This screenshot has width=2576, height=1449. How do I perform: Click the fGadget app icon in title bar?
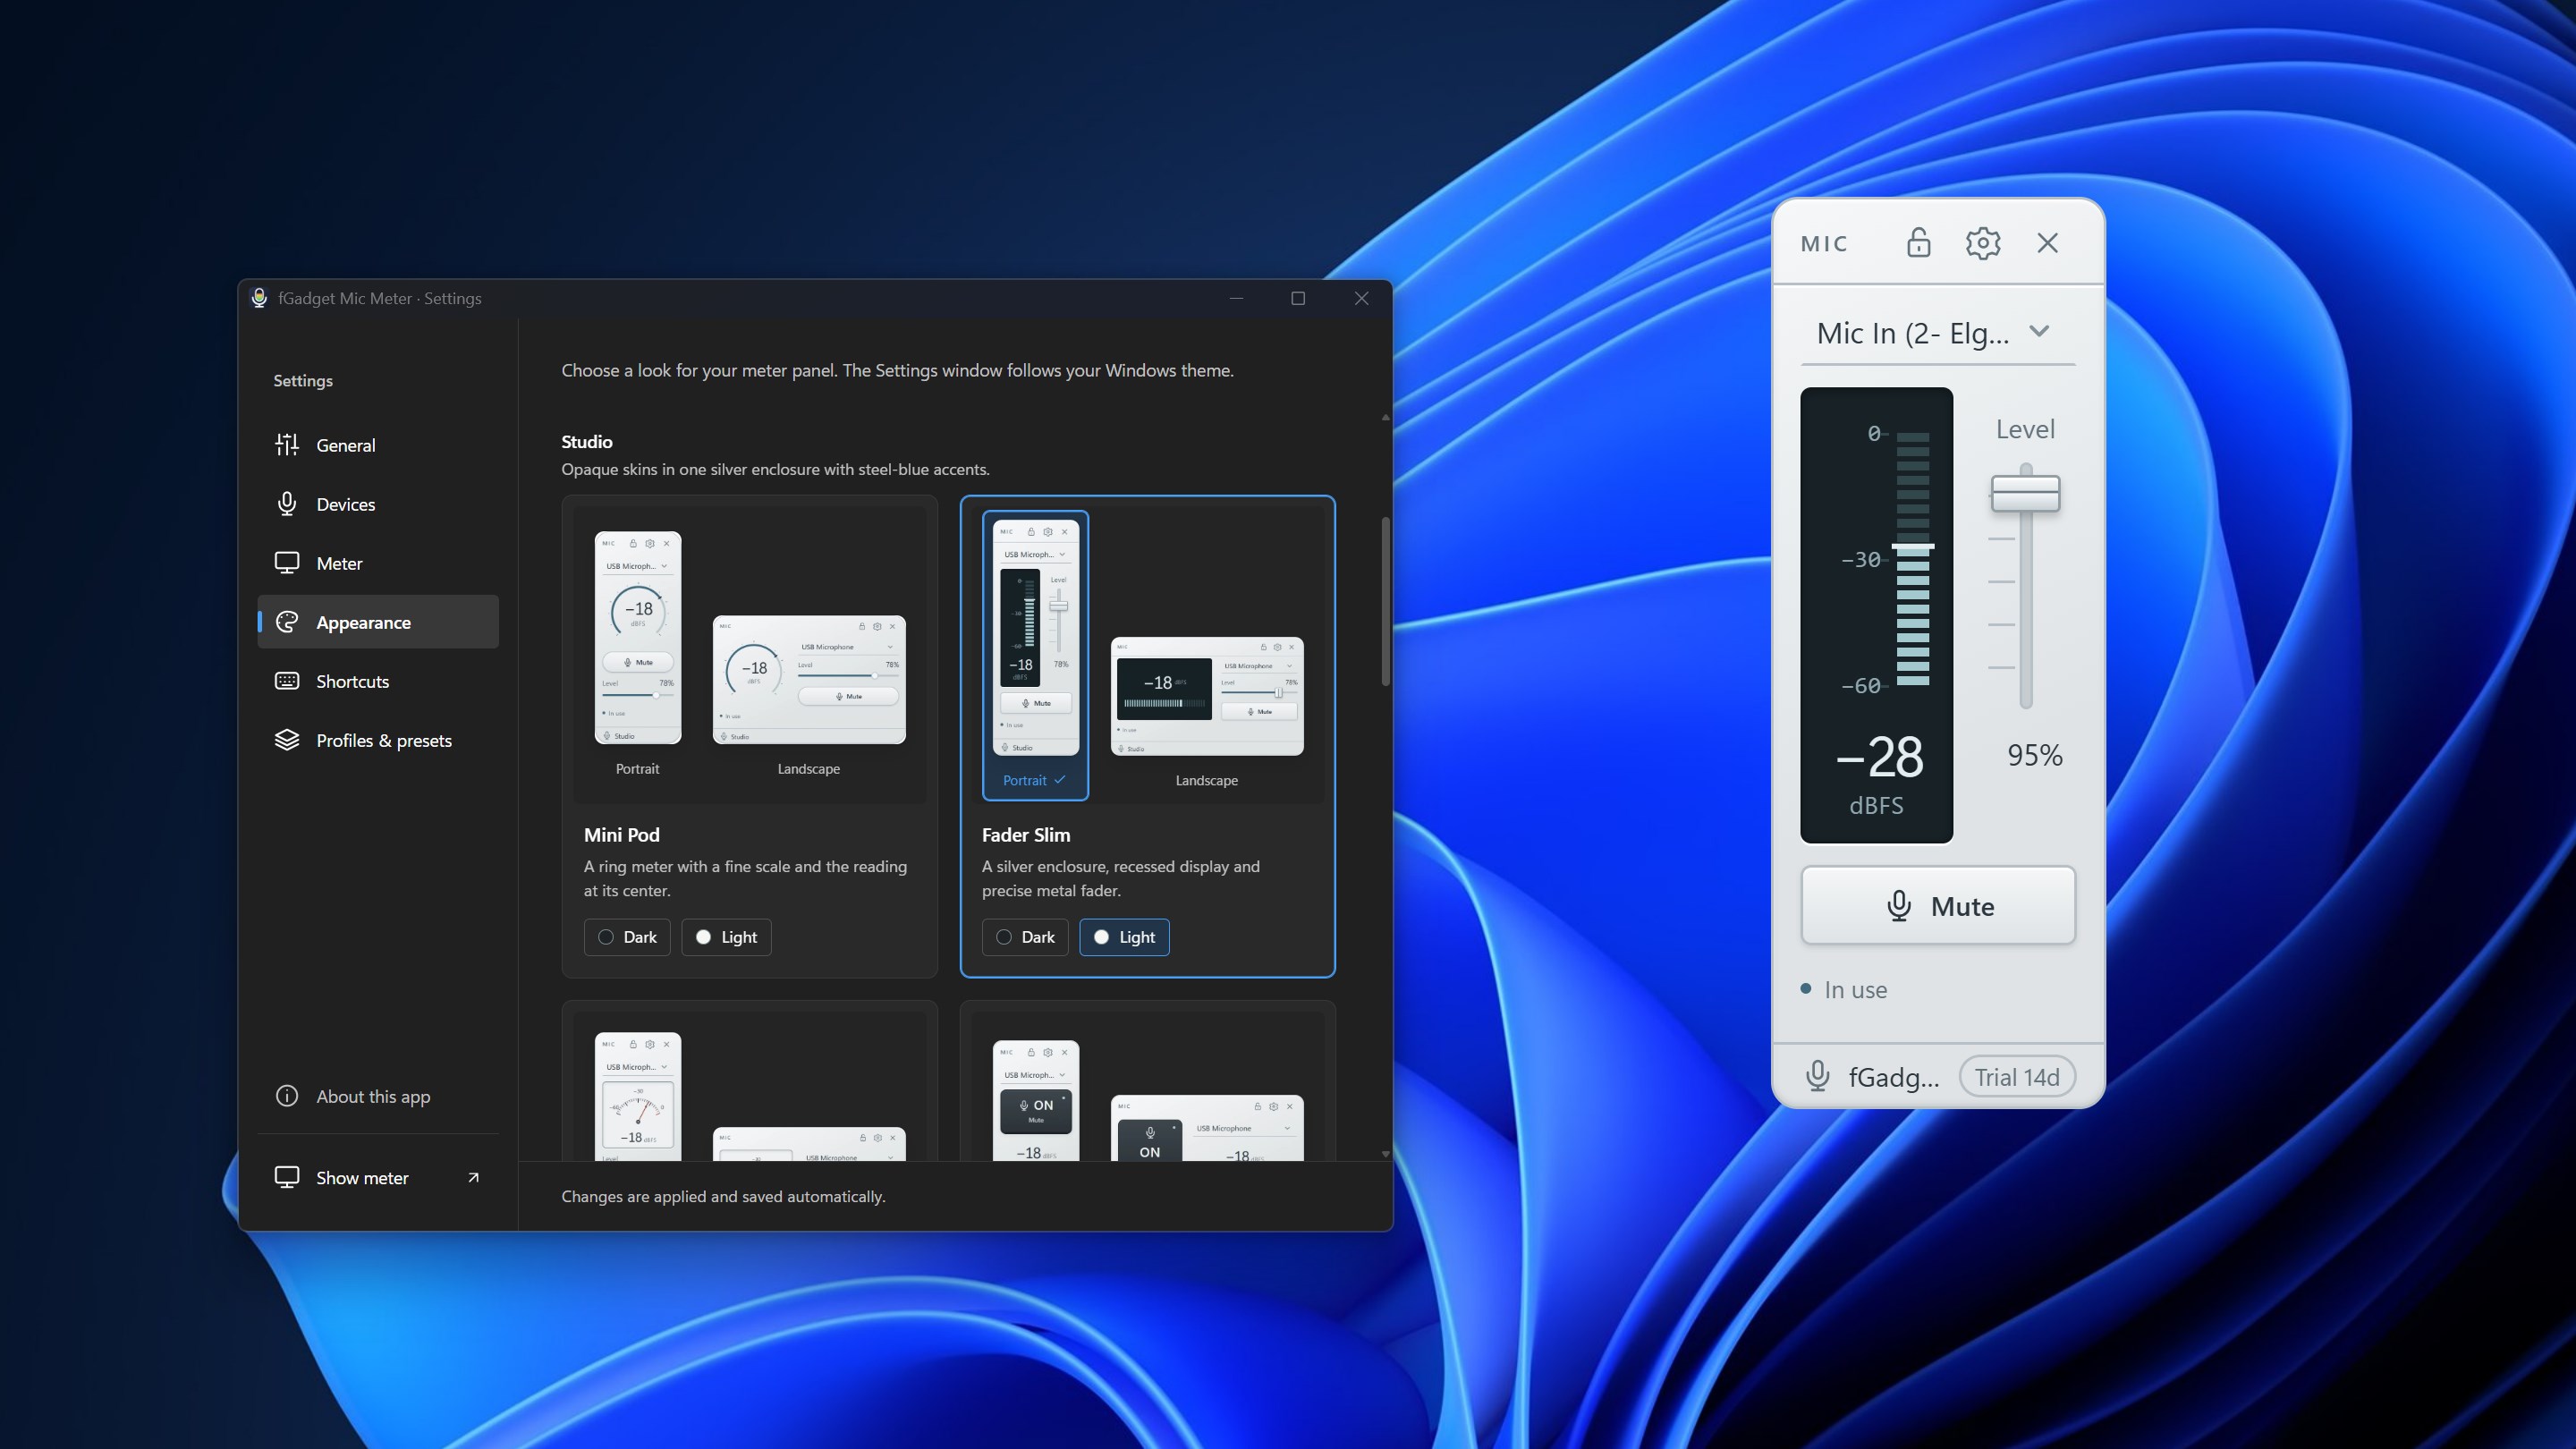(x=259, y=298)
